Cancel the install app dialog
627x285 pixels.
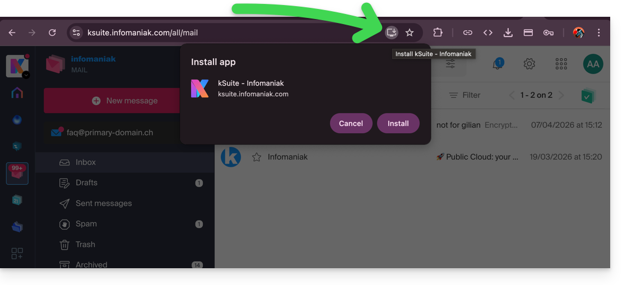tap(351, 123)
